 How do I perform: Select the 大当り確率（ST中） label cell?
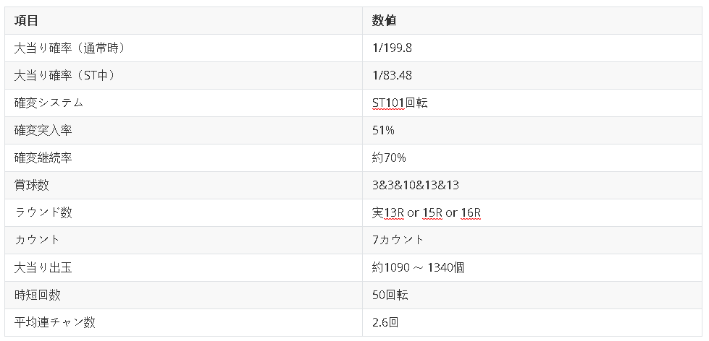(66, 76)
